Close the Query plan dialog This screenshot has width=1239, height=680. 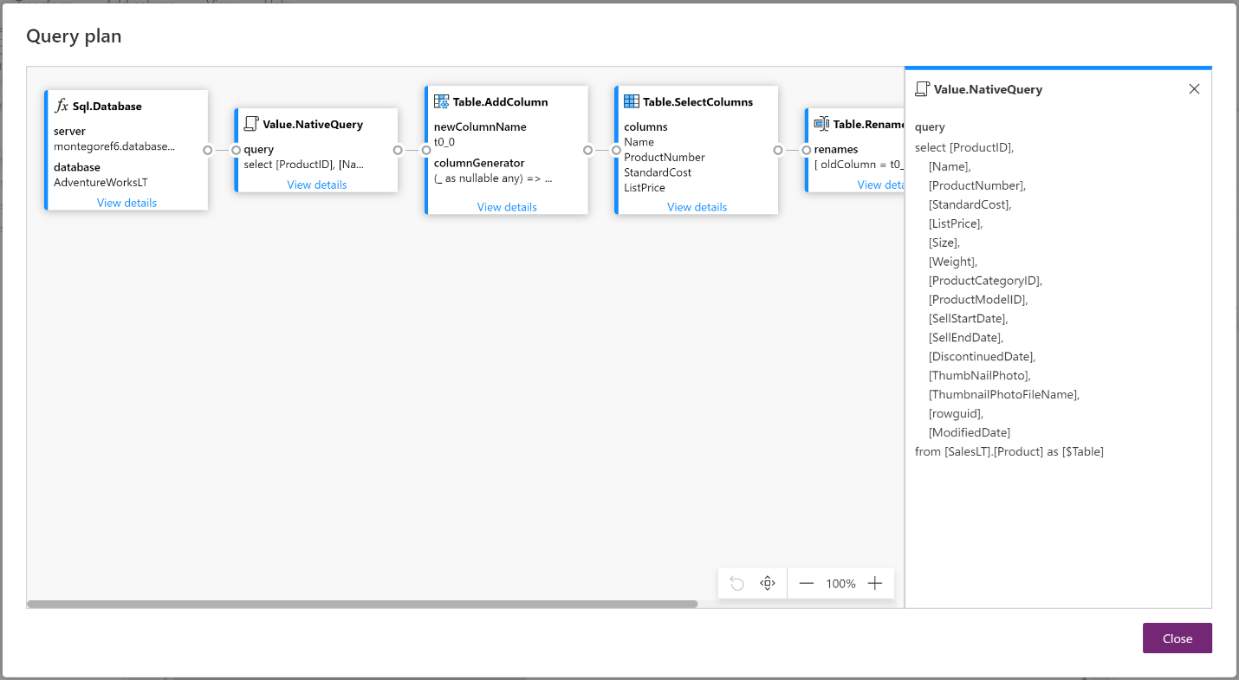pyautogui.click(x=1177, y=638)
